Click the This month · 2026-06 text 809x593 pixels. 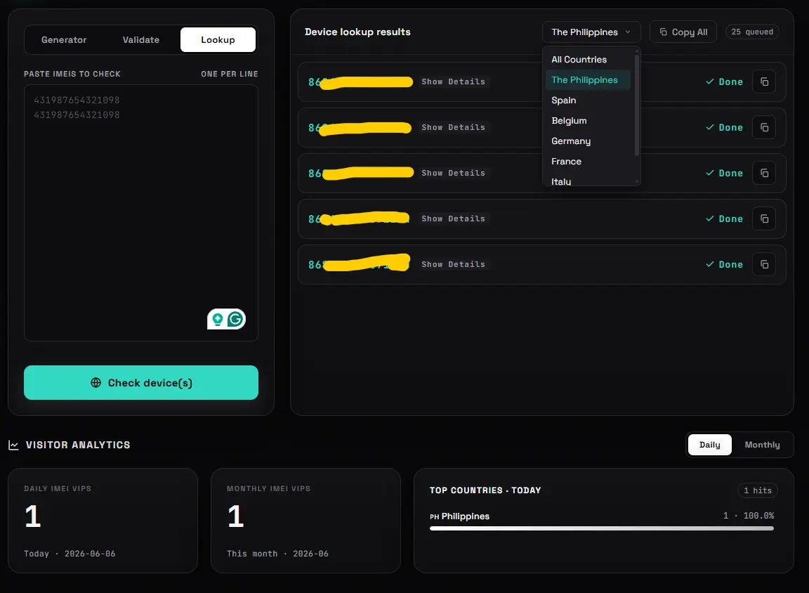[277, 553]
